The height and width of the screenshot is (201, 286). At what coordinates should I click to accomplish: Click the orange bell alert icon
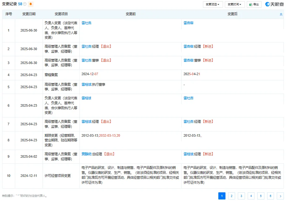point(31,4)
